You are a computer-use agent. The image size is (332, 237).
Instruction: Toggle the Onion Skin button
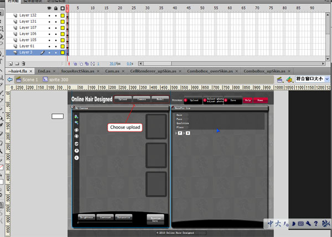(x=75, y=64)
